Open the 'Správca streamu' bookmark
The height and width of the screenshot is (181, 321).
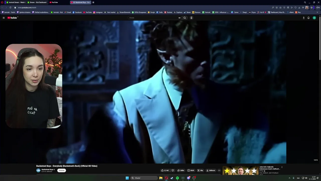(x=24, y=12)
